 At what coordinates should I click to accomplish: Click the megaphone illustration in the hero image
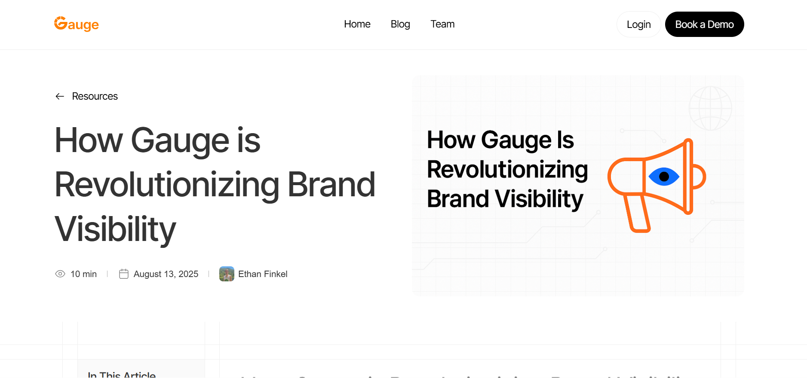tap(657, 185)
